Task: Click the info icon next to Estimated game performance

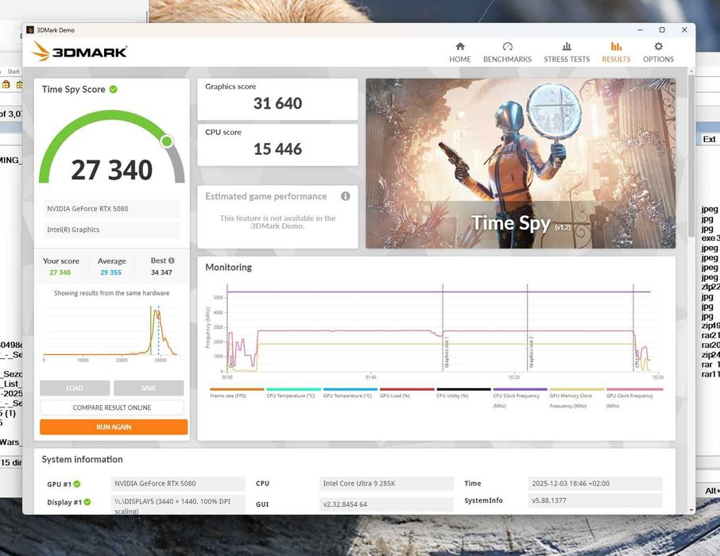Action: (346, 196)
